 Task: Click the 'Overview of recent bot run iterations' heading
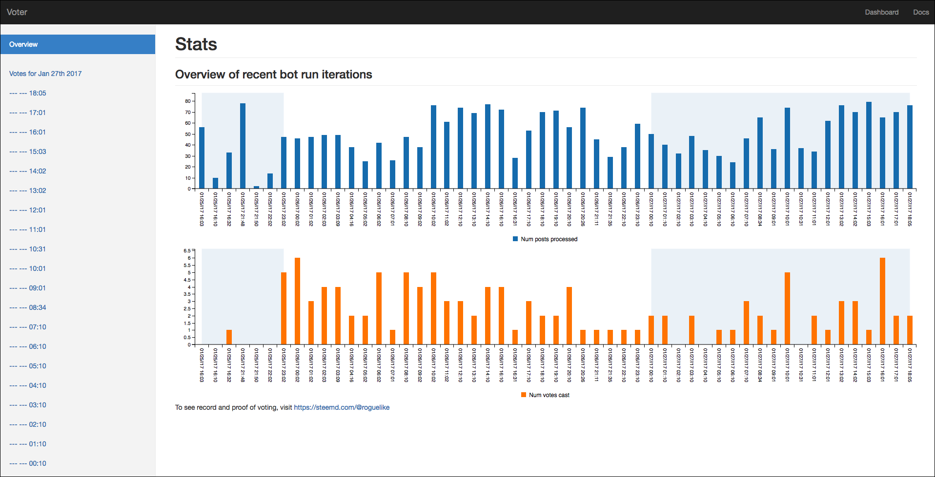tap(274, 75)
